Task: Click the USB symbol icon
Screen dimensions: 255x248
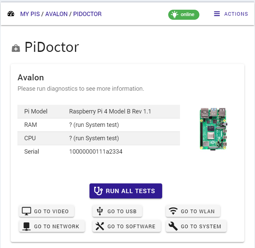Action: 100,211
